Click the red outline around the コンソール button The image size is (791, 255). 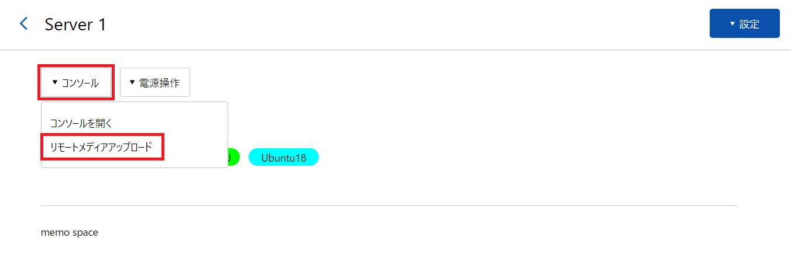77,66
